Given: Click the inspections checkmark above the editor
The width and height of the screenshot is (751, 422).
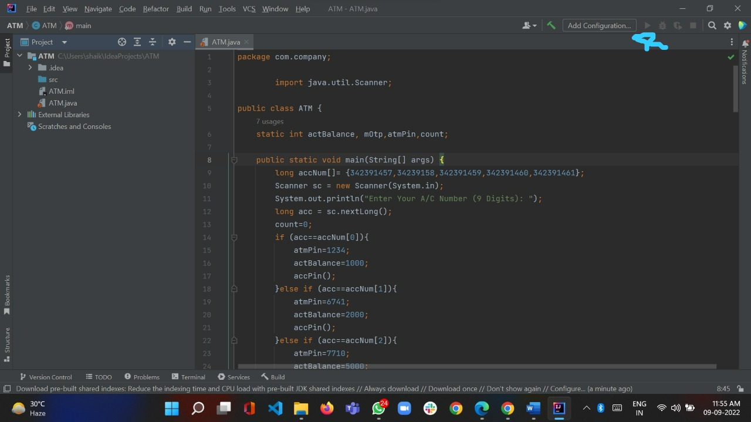Looking at the screenshot, I should (731, 57).
